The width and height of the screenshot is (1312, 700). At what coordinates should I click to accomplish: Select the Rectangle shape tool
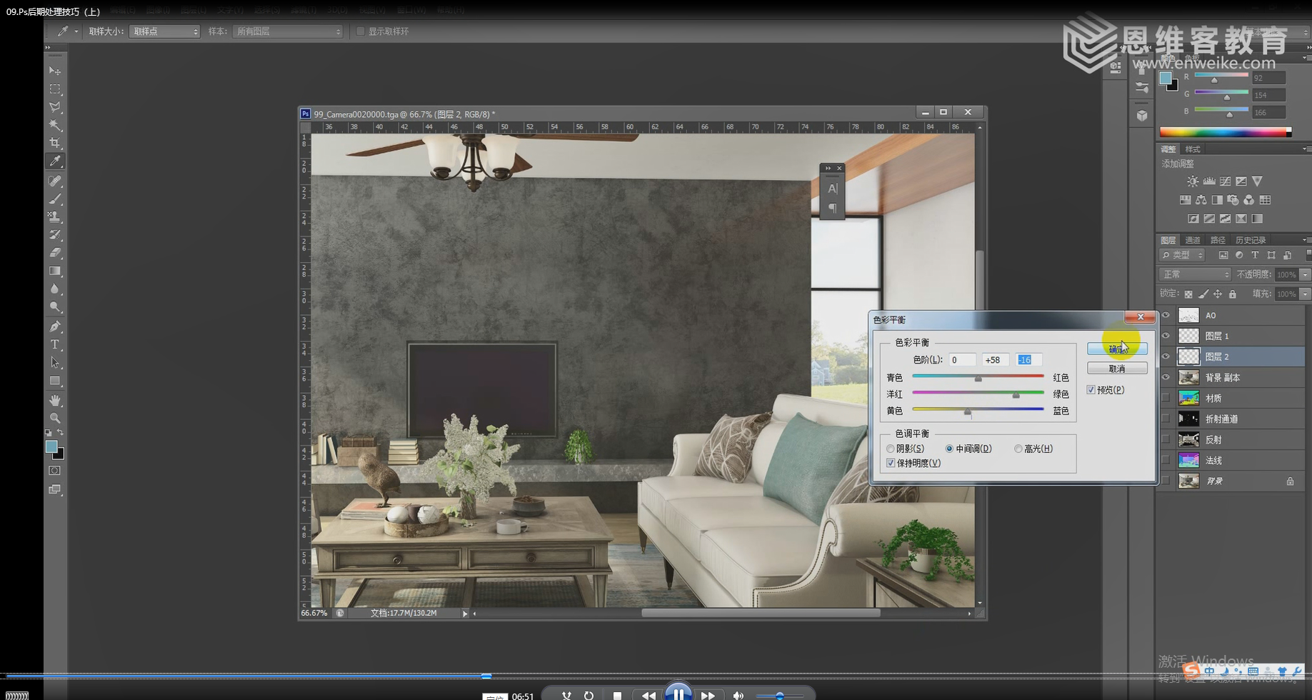(x=55, y=381)
